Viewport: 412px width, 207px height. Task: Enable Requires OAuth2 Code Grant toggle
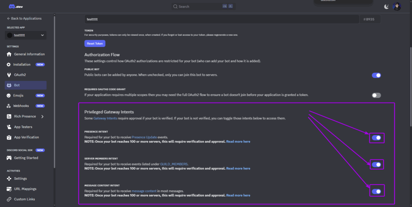point(376,95)
